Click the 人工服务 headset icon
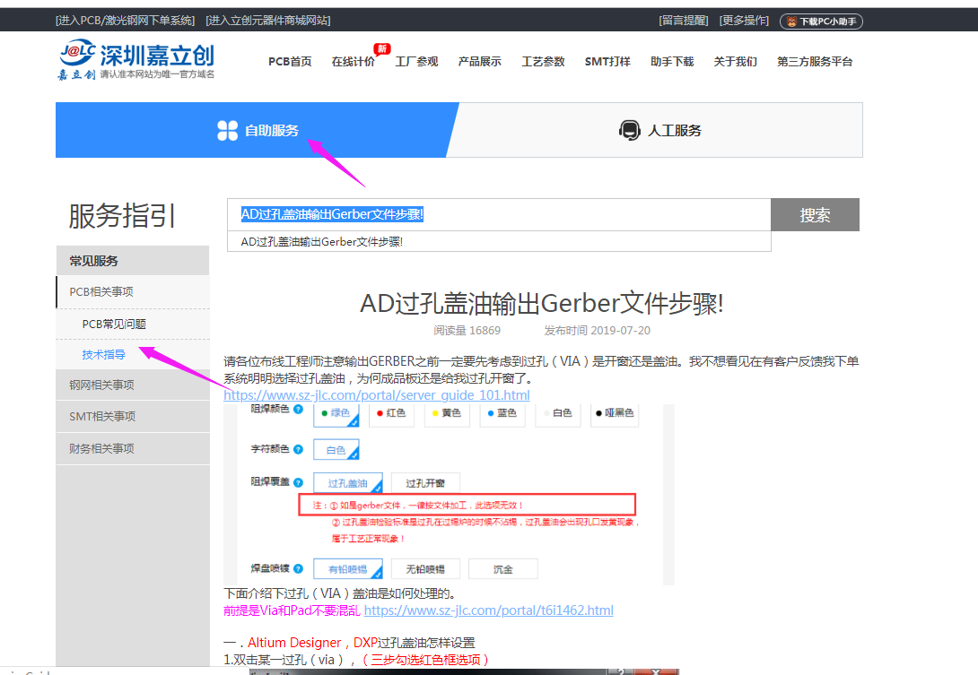Viewport: 978px width, 675px height. click(630, 131)
